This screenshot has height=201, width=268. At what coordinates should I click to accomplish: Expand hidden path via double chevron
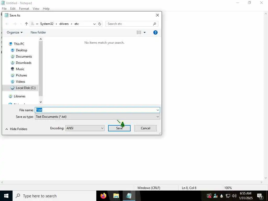37,24
